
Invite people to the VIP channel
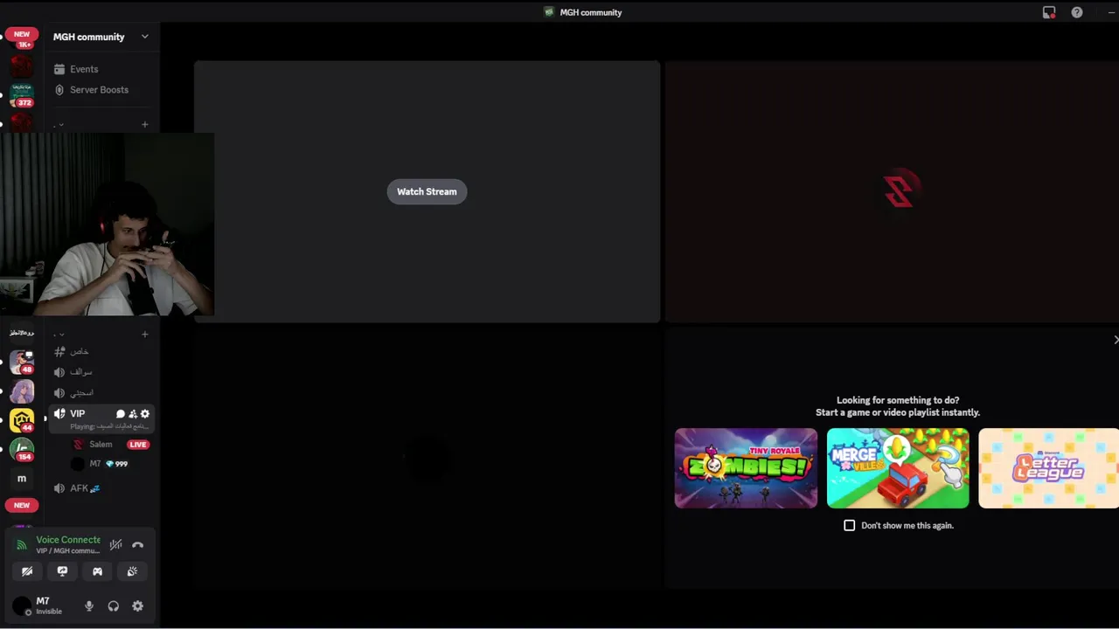(133, 414)
